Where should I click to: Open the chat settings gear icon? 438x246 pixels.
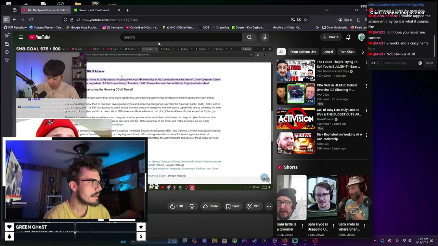click(420, 63)
